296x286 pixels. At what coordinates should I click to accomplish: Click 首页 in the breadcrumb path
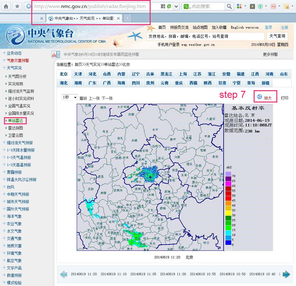click(78, 65)
